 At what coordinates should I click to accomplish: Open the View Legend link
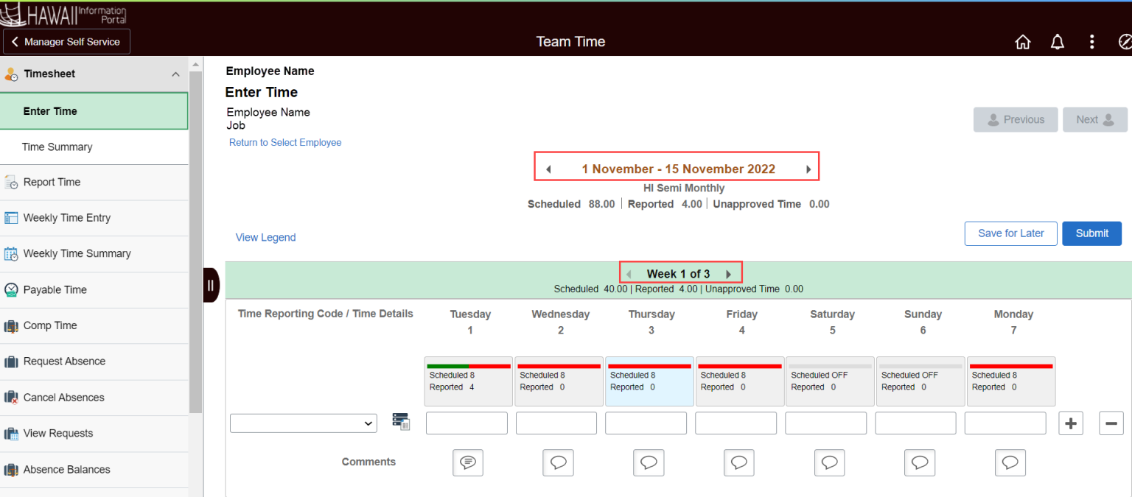point(265,237)
